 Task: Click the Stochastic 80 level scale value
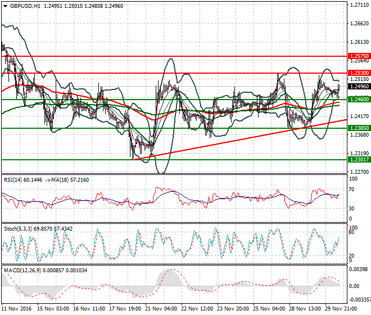point(351,232)
